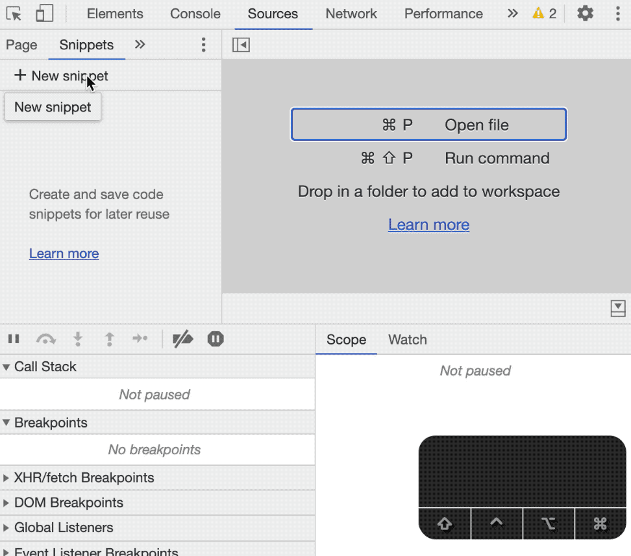631x556 pixels.
Task: Click the step into function icon
Action: 78,339
